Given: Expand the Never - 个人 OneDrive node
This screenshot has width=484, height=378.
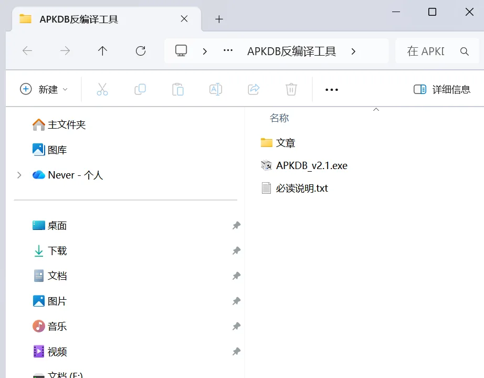Looking at the screenshot, I should click(19, 175).
